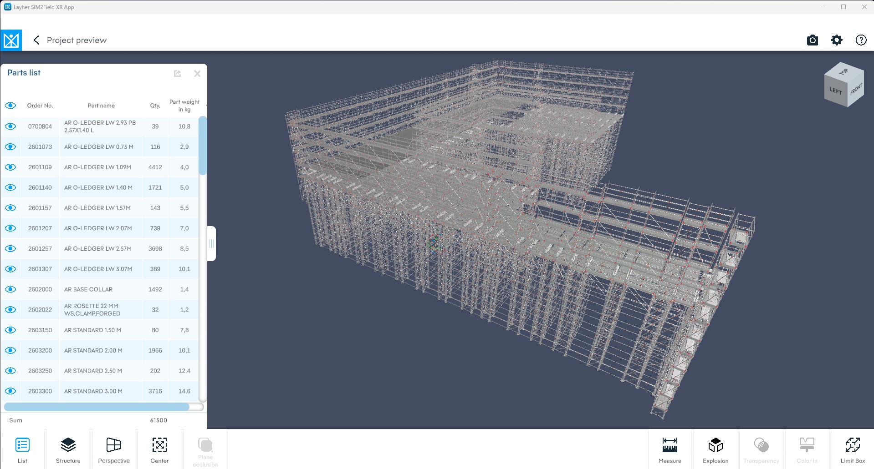Select order number 2603250
This screenshot has width=874, height=469.
point(40,371)
